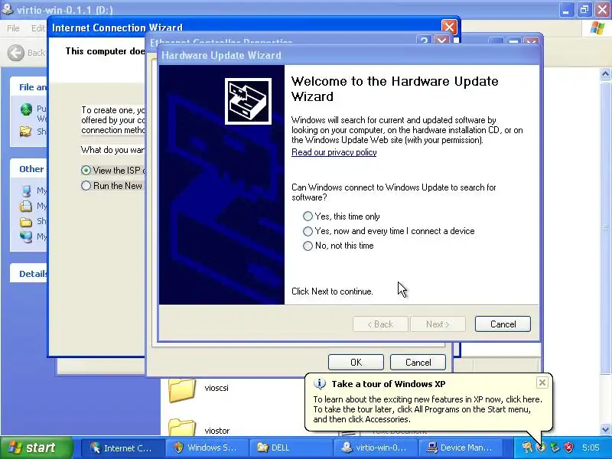Click the viostor folder name
This screenshot has height=459, width=612.
[217, 431]
